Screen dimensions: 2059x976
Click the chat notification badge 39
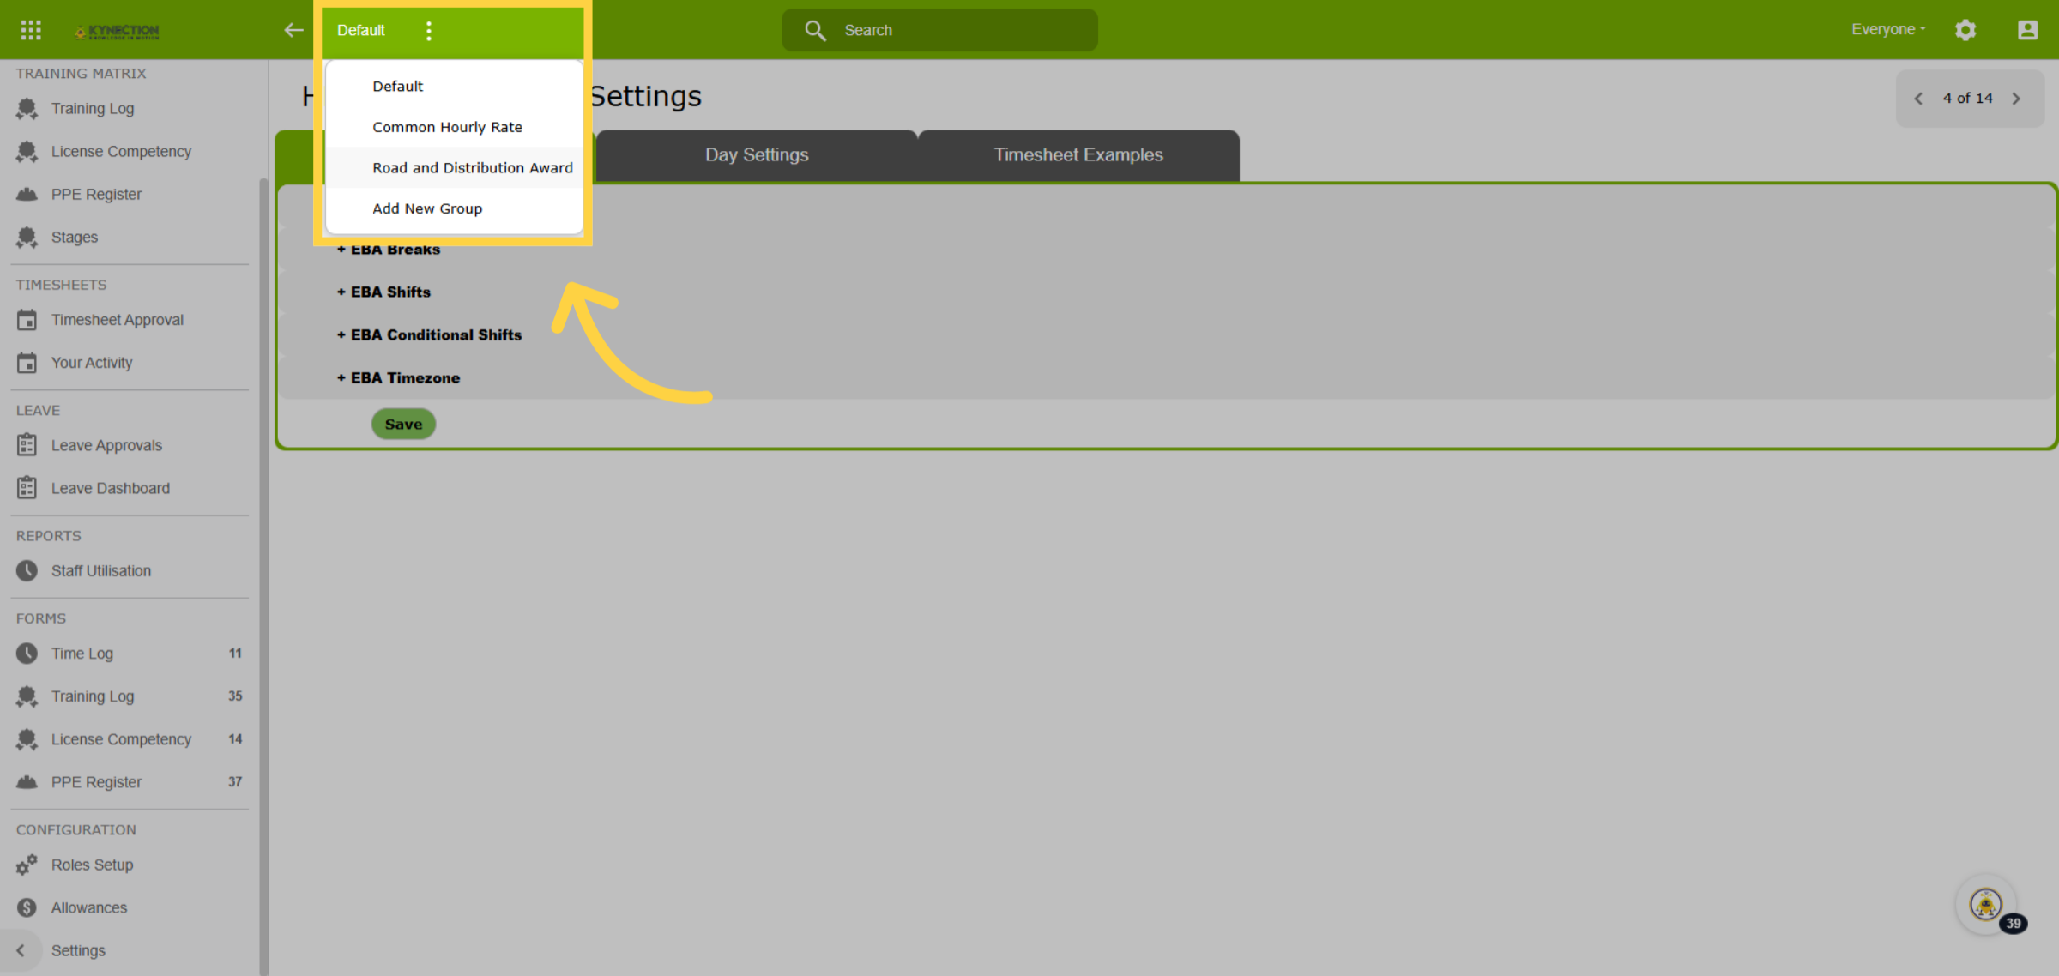tap(2014, 924)
